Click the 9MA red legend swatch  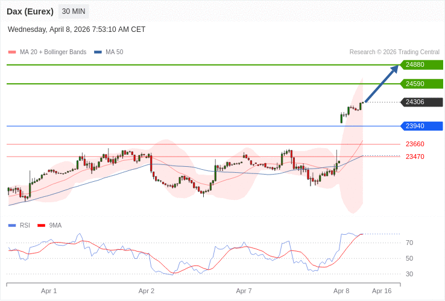(x=42, y=225)
